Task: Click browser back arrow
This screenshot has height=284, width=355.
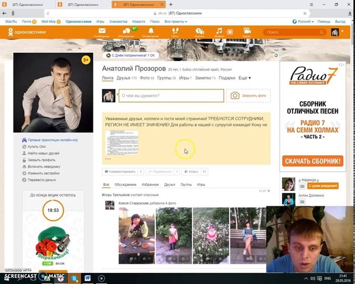Action: (x=4, y=14)
